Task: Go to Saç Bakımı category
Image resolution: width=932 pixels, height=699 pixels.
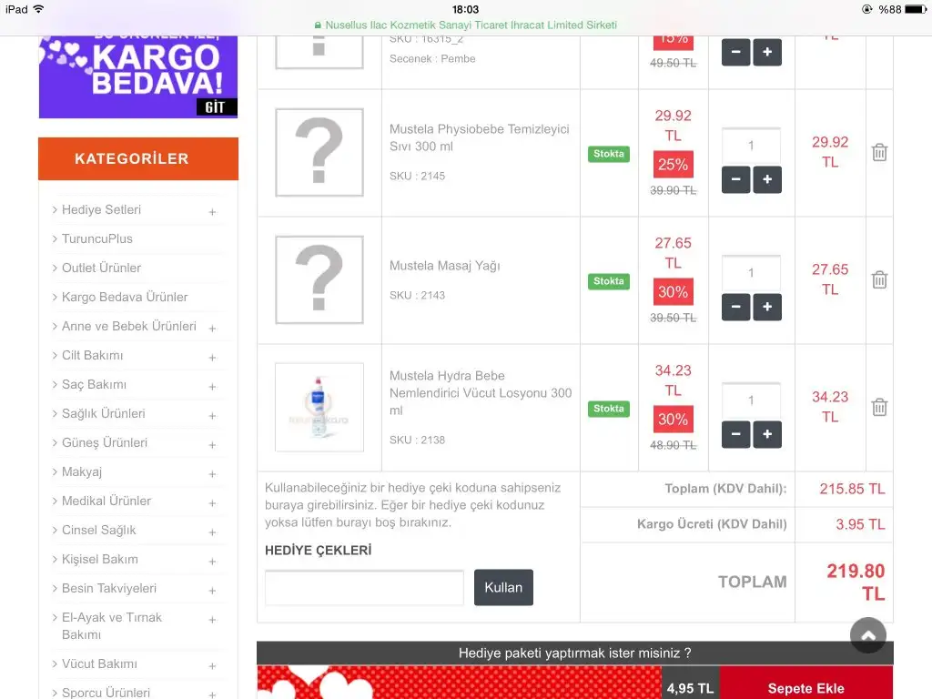Action: tap(94, 385)
